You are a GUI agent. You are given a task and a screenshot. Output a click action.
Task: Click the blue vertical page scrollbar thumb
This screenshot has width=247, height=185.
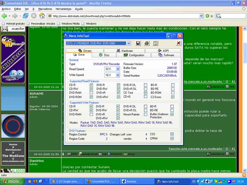(245, 52)
